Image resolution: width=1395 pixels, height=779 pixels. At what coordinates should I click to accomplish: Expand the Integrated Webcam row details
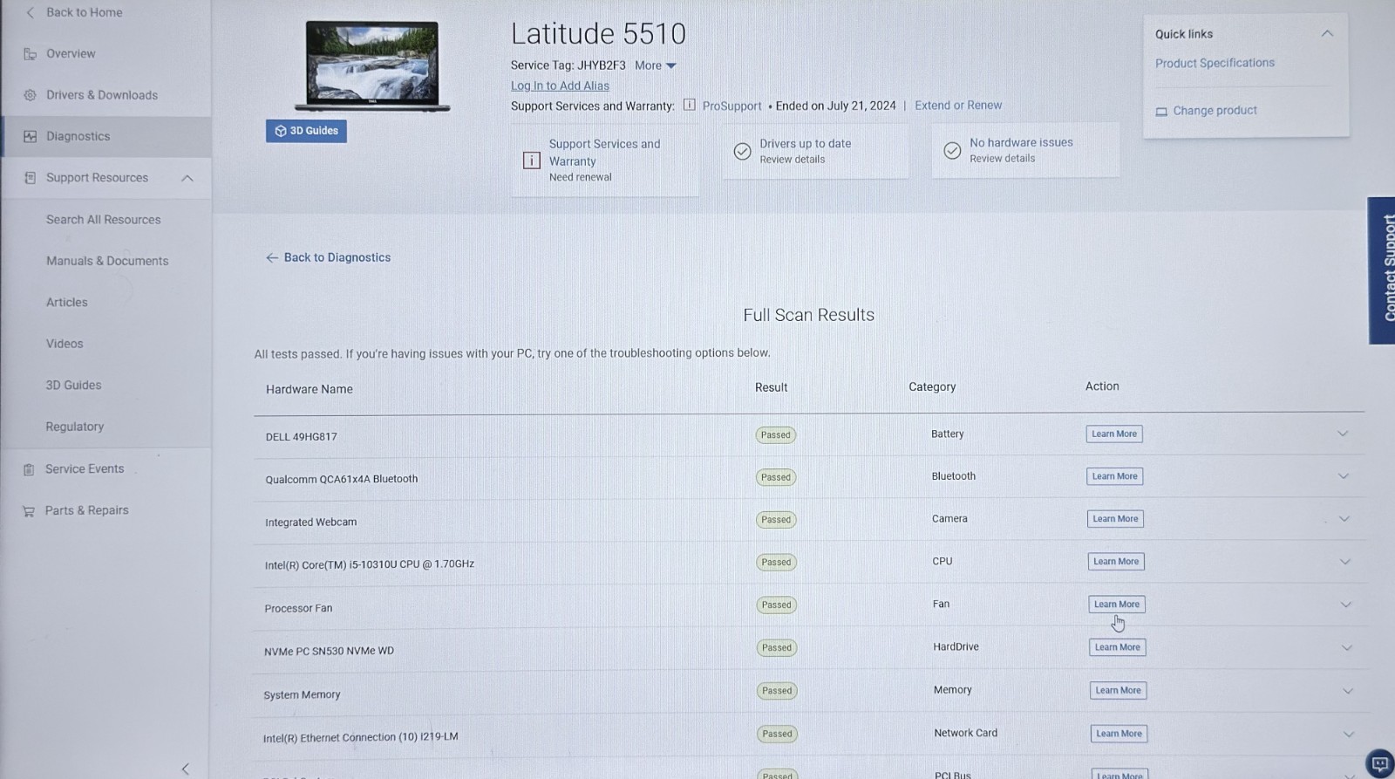pos(1344,519)
